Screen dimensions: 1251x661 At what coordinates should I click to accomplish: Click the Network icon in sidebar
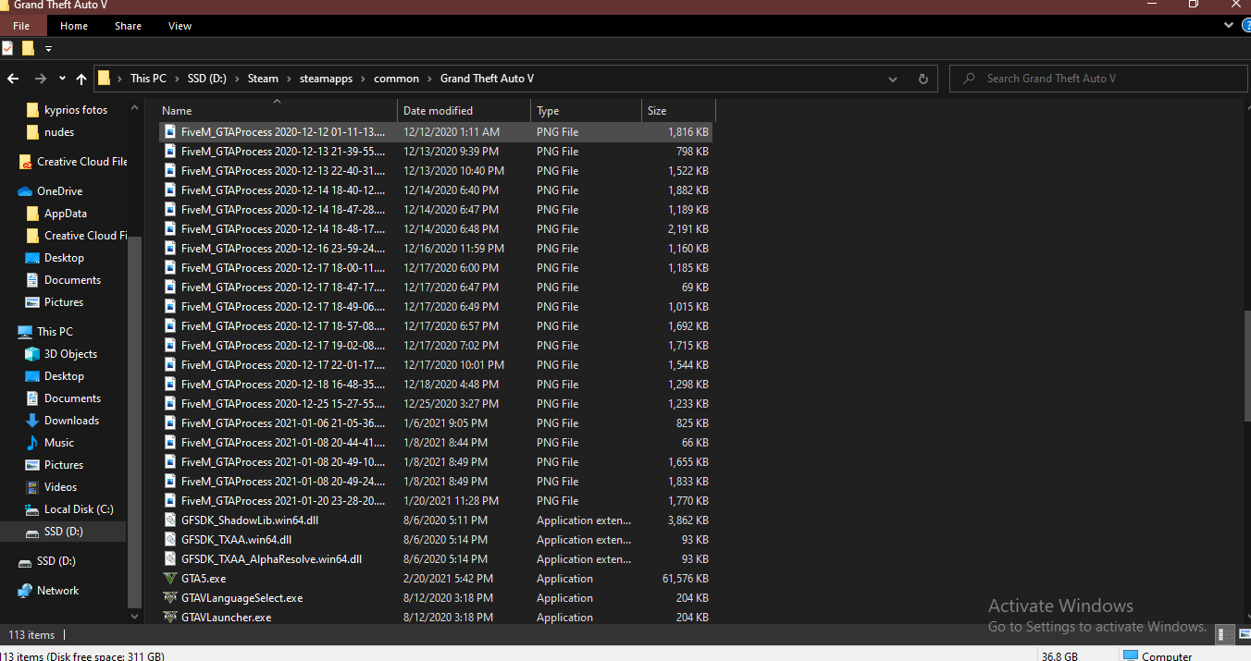pyautogui.click(x=25, y=591)
